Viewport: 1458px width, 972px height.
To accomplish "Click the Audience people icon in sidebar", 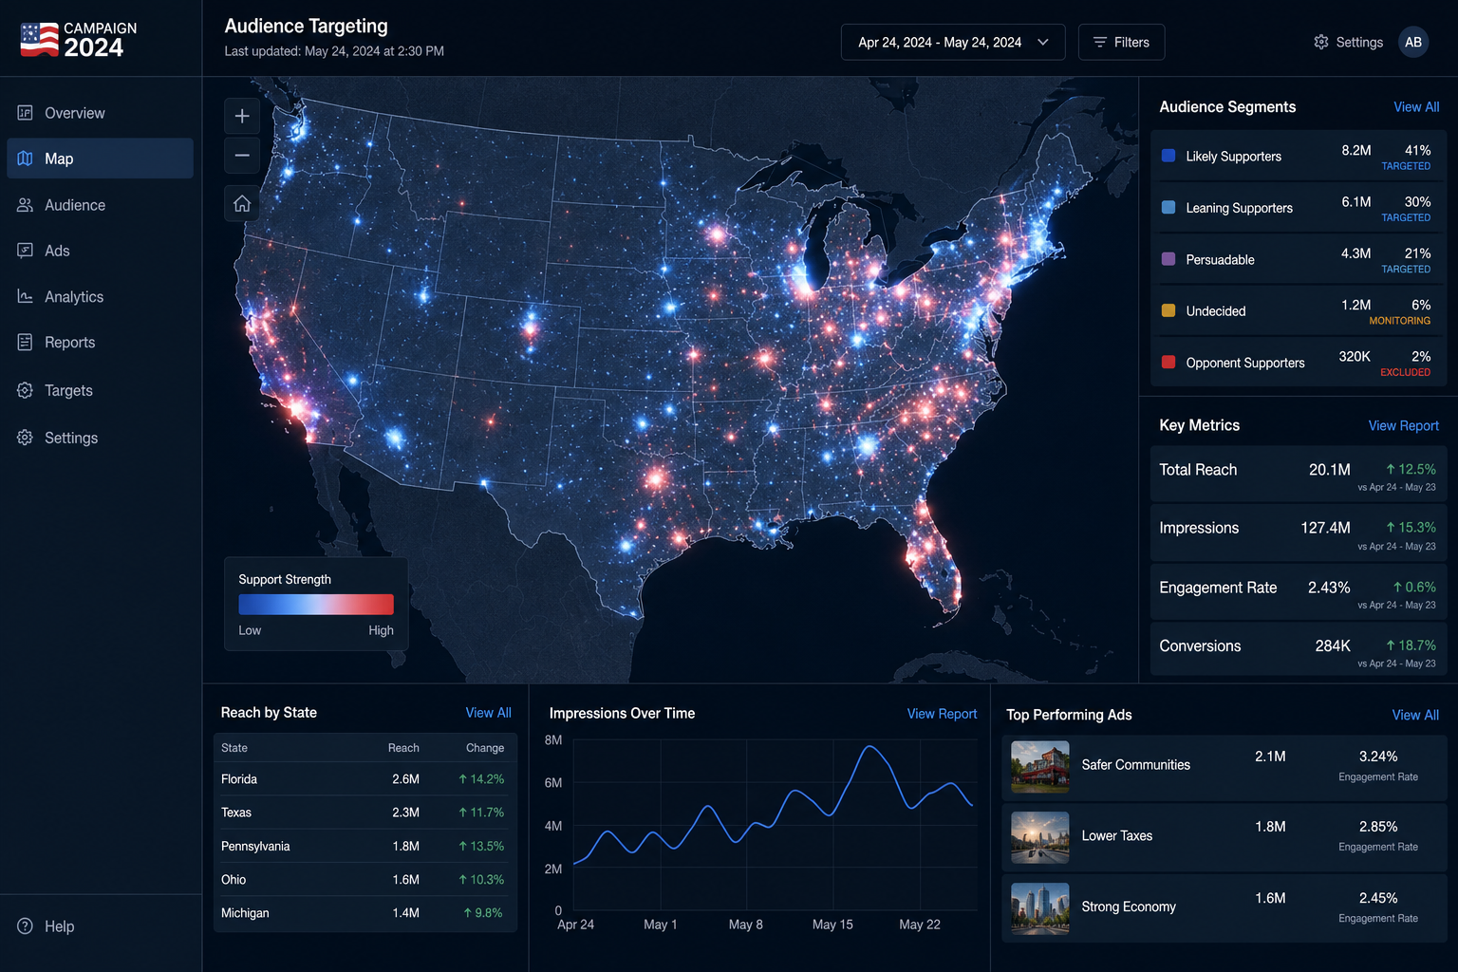I will 26,205.
